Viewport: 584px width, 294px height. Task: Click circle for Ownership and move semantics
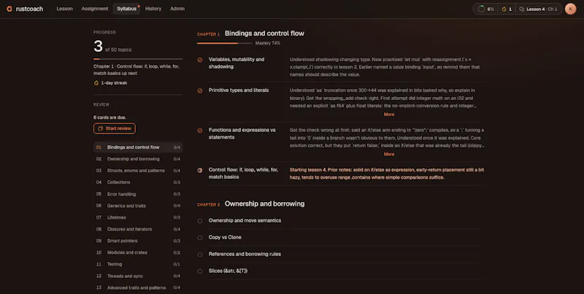pos(200,221)
